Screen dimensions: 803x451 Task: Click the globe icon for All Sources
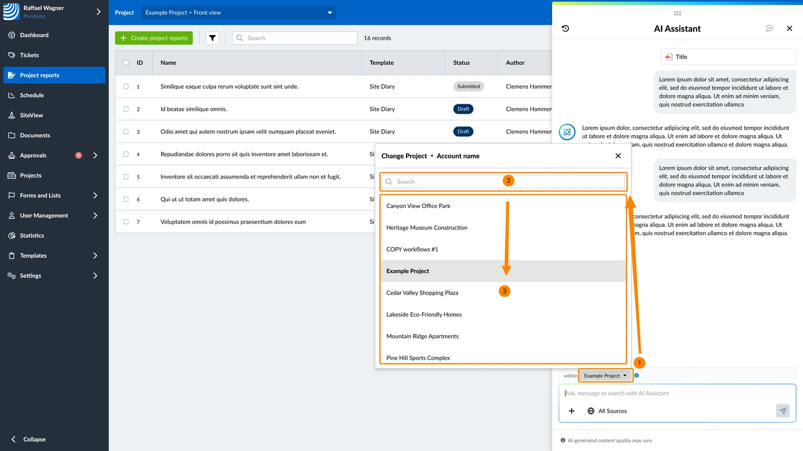click(591, 411)
